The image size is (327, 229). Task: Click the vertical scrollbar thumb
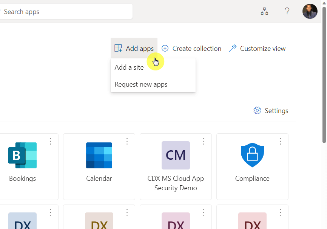tap(324, 75)
